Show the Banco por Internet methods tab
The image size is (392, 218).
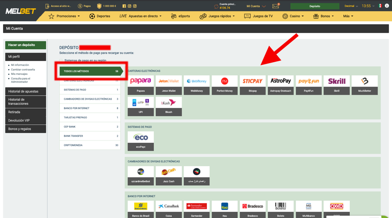90,108
